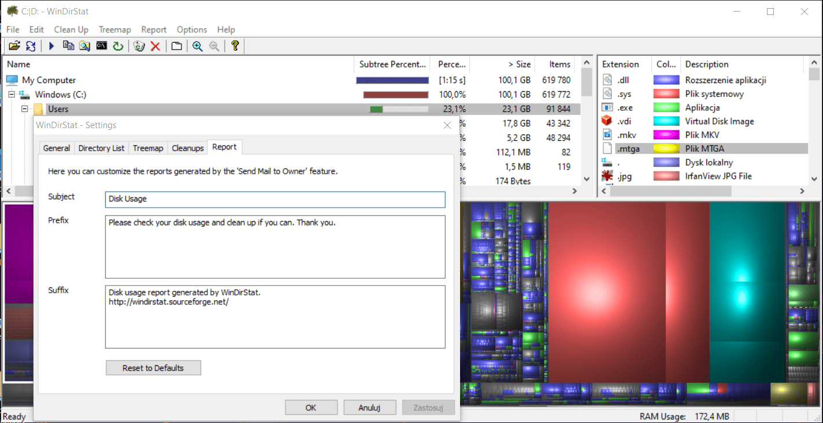Click the .sys file type icon
The image size is (823, 423).
click(607, 94)
